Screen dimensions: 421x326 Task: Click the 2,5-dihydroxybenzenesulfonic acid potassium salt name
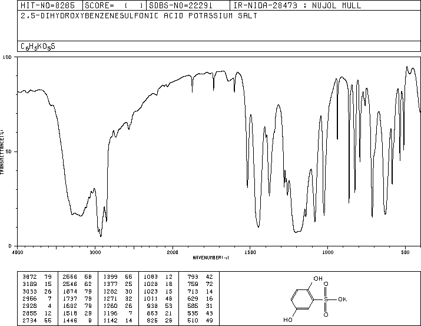click(139, 16)
